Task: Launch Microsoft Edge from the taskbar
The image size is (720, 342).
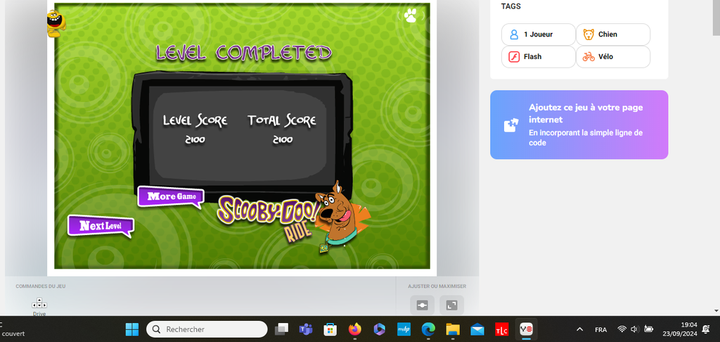Action: coord(428,329)
